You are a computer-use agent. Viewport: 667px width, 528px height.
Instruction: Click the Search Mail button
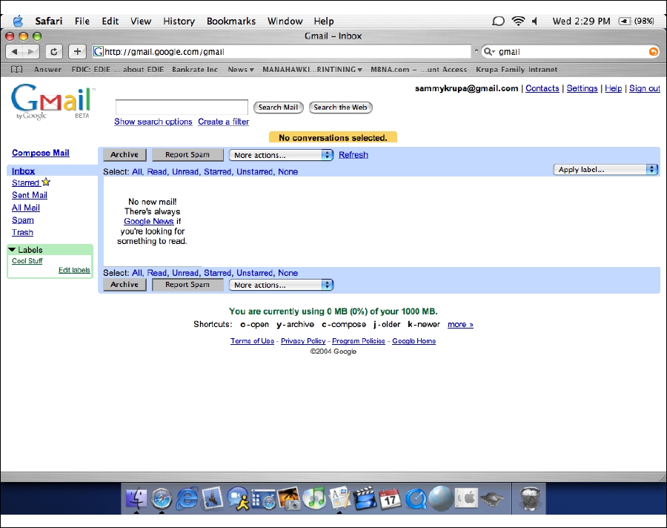coord(278,108)
